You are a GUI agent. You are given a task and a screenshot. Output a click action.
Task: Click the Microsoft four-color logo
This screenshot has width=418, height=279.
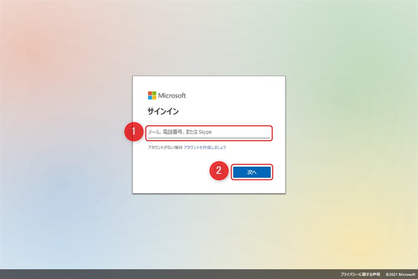[x=152, y=95]
